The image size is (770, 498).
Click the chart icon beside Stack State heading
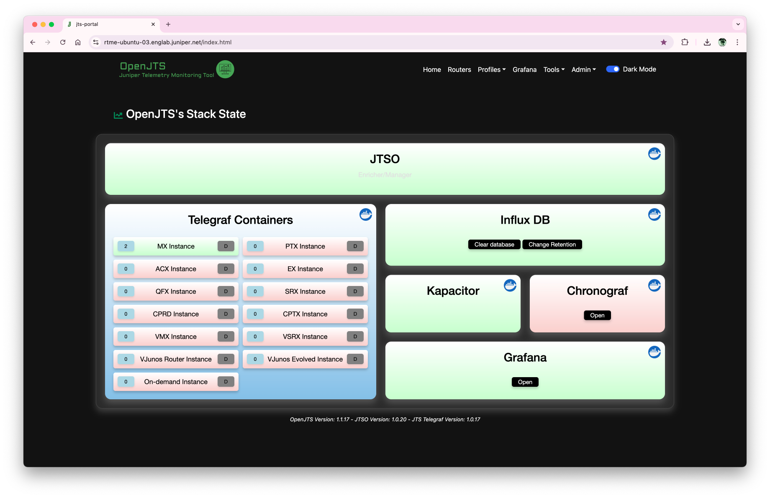pyautogui.click(x=118, y=114)
